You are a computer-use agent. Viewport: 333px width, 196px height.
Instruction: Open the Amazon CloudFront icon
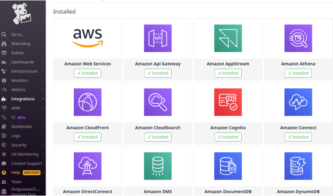click(87, 102)
